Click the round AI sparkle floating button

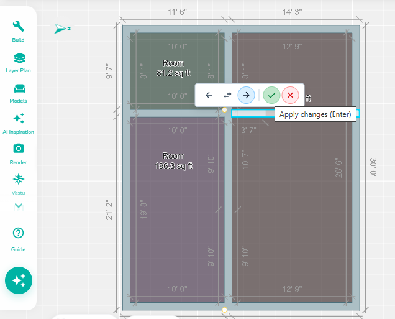[19, 280]
